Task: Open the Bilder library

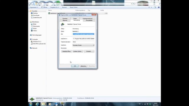Action: pyautogui.click(x=35, y=24)
